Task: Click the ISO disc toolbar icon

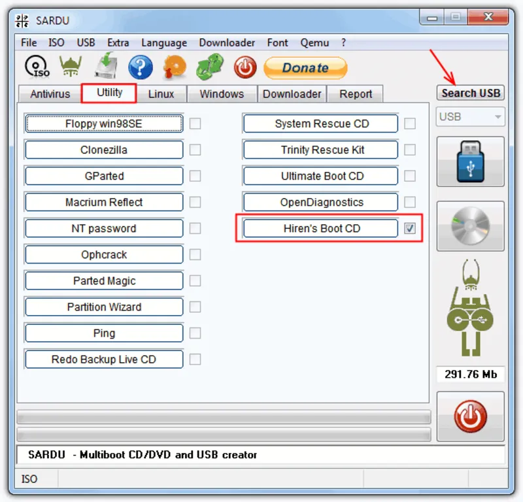Action: (37, 67)
